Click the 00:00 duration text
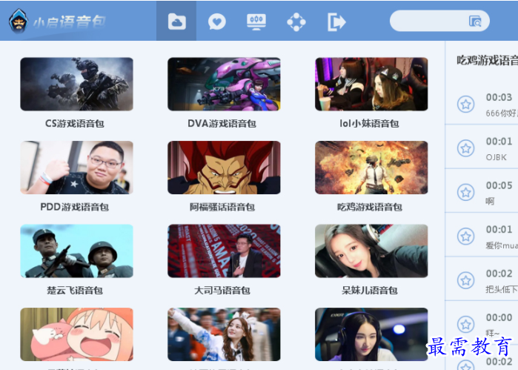This screenshot has height=370, width=518. 499,317
